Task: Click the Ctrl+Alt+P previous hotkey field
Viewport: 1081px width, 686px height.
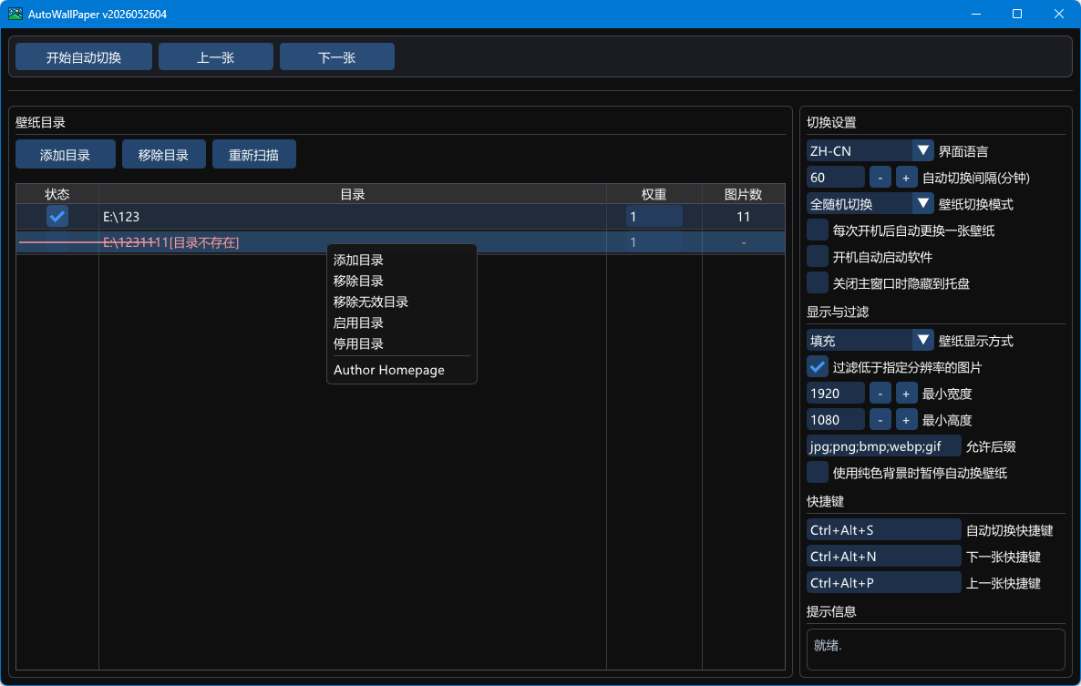Action: [884, 583]
